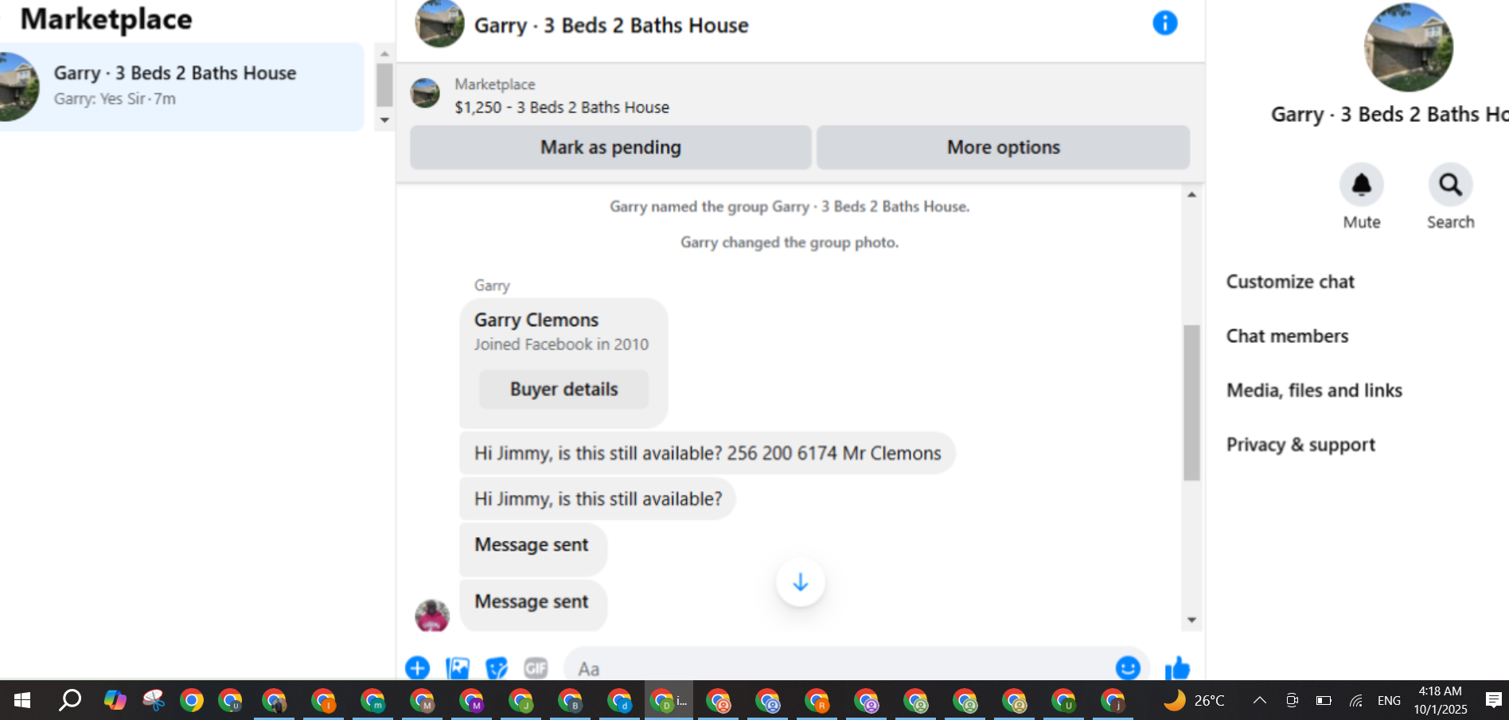View Buyer details for Garry Clemons
Image resolution: width=1509 pixels, height=720 pixels.
pos(563,389)
